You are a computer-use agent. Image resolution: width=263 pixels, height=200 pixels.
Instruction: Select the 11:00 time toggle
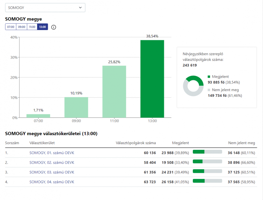pos(32,27)
